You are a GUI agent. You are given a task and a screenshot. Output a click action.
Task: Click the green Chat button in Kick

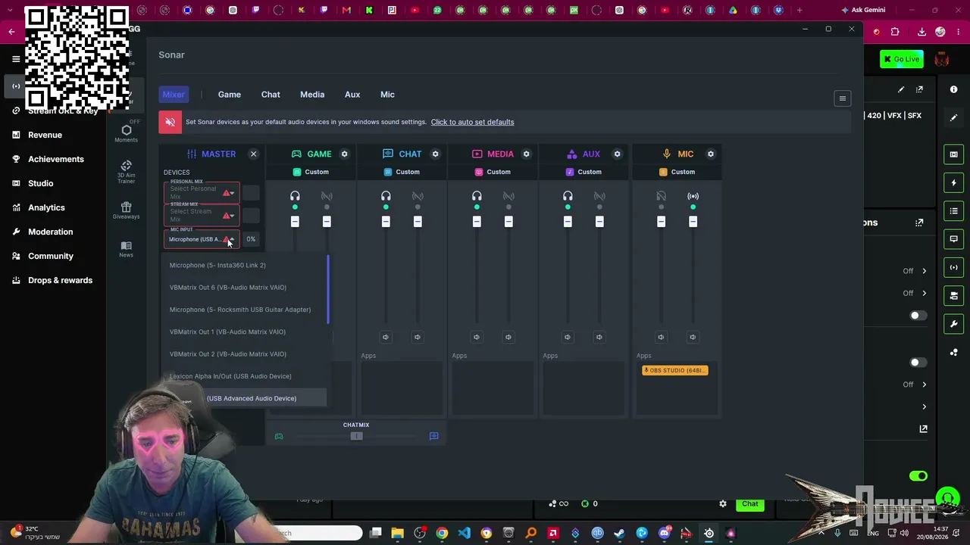pyautogui.click(x=749, y=503)
